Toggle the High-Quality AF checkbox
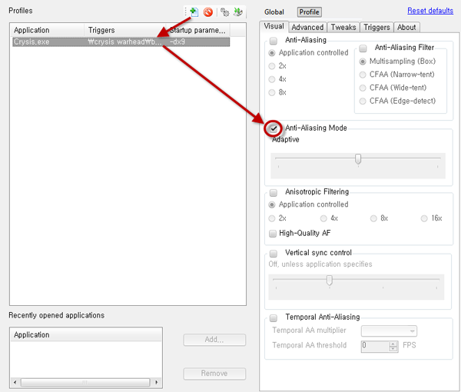The image size is (461, 392). 273,234
